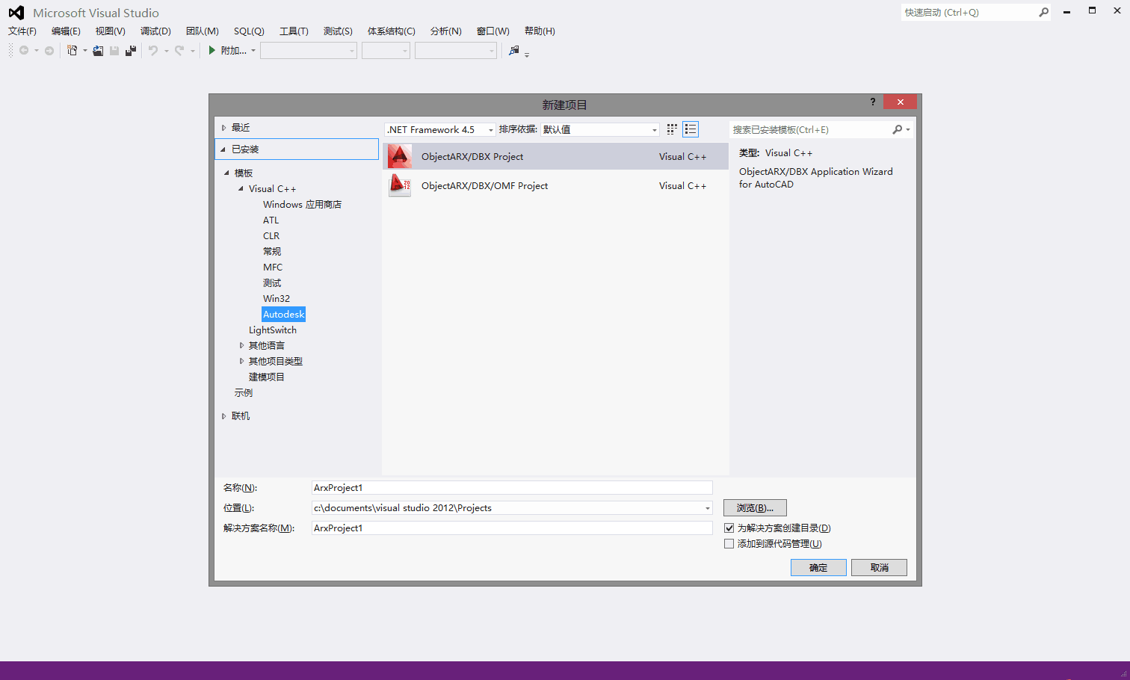Select the Win32 tree item

click(x=277, y=298)
